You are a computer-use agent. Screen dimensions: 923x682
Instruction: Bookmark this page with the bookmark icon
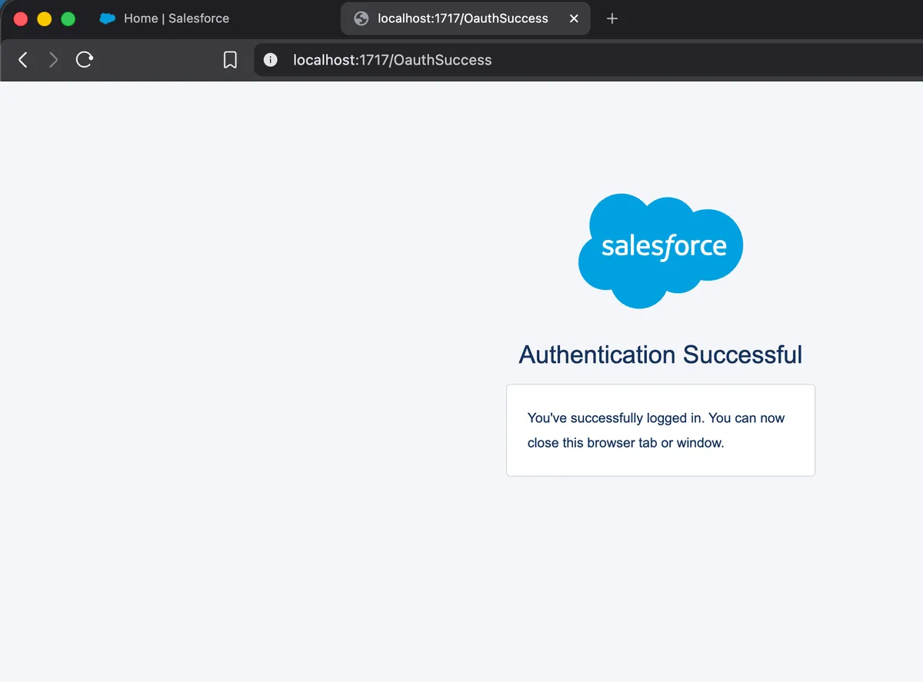click(x=230, y=60)
